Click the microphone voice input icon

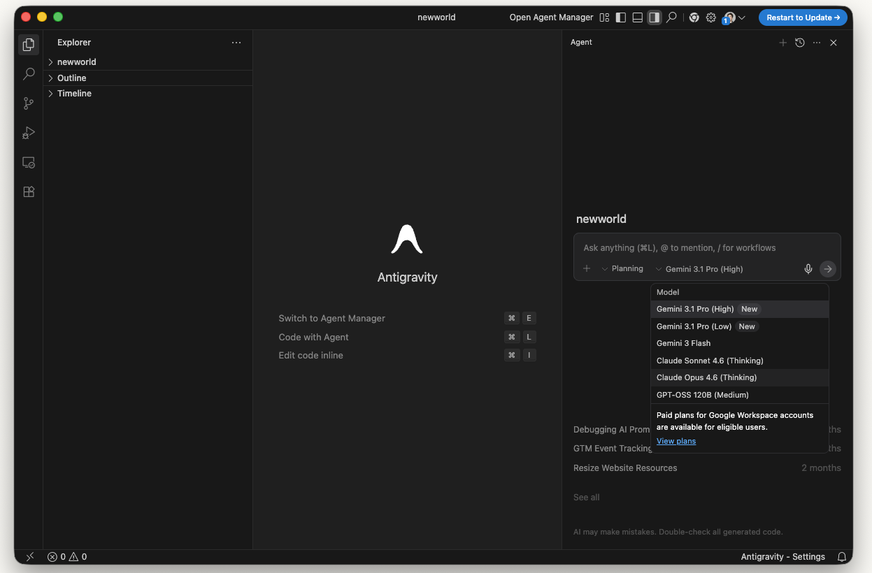[808, 269]
